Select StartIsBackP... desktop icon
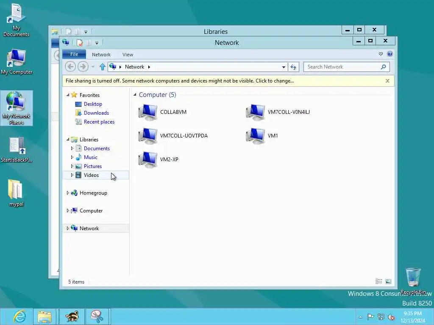The width and height of the screenshot is (434, 325). (17, 149)
